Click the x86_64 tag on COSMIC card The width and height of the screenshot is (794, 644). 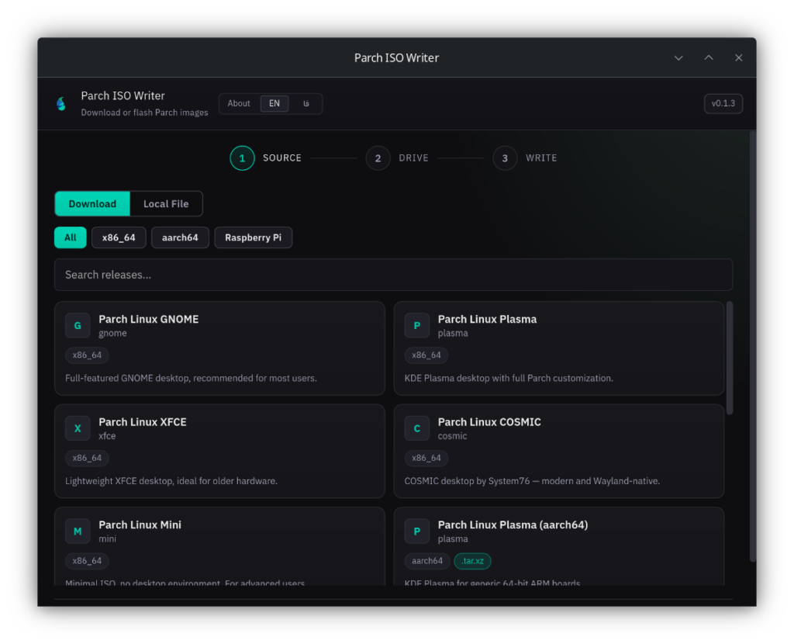pyautogui.click(x=426, y=458)
